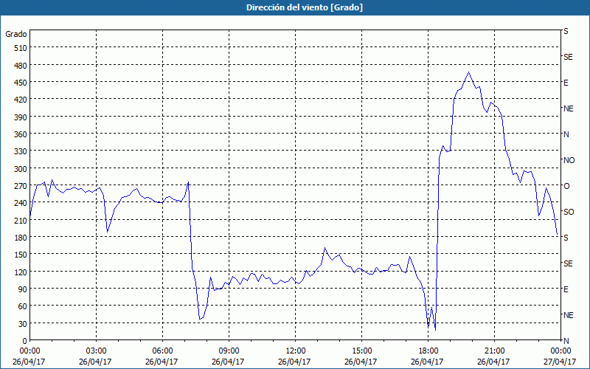Select the 06:00 time label
This screenshot has width=590, height=369.
(162, 351)
